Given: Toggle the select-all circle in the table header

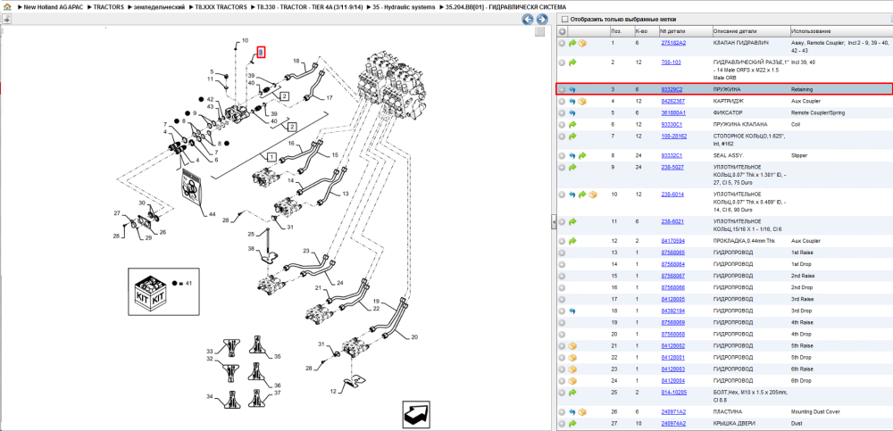Looking at the screenshot, I should (562, 30).
